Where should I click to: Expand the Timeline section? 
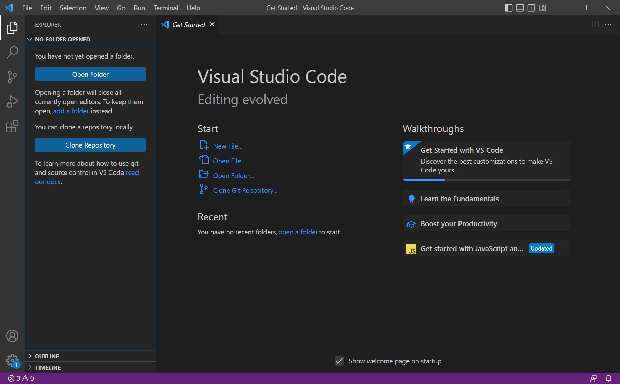pos(90,368)
